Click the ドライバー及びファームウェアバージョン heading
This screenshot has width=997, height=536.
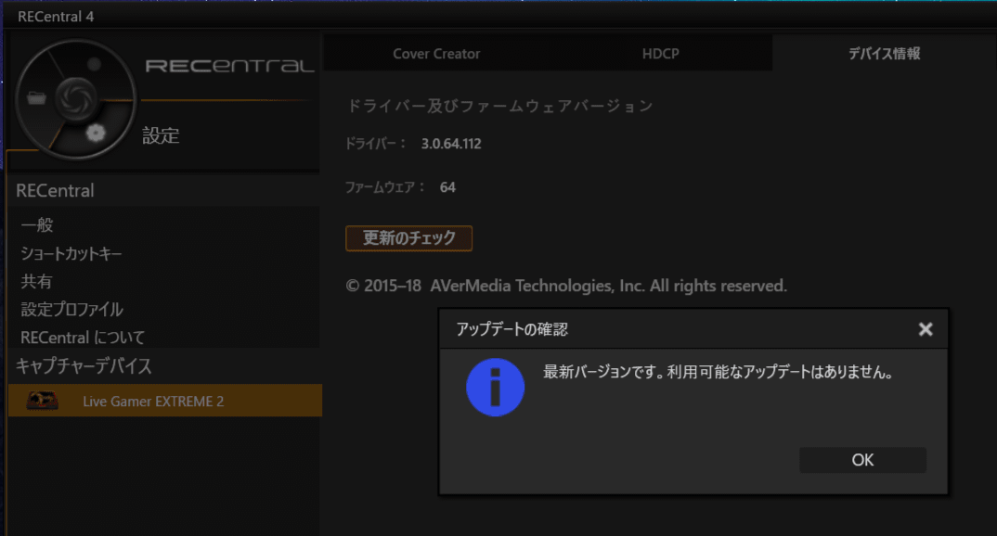pyautogui.click(x=499, y=106)
